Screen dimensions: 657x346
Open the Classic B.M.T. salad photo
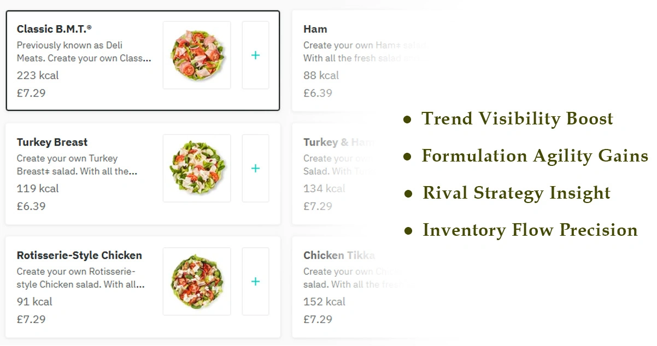click(x=197, y=55)
